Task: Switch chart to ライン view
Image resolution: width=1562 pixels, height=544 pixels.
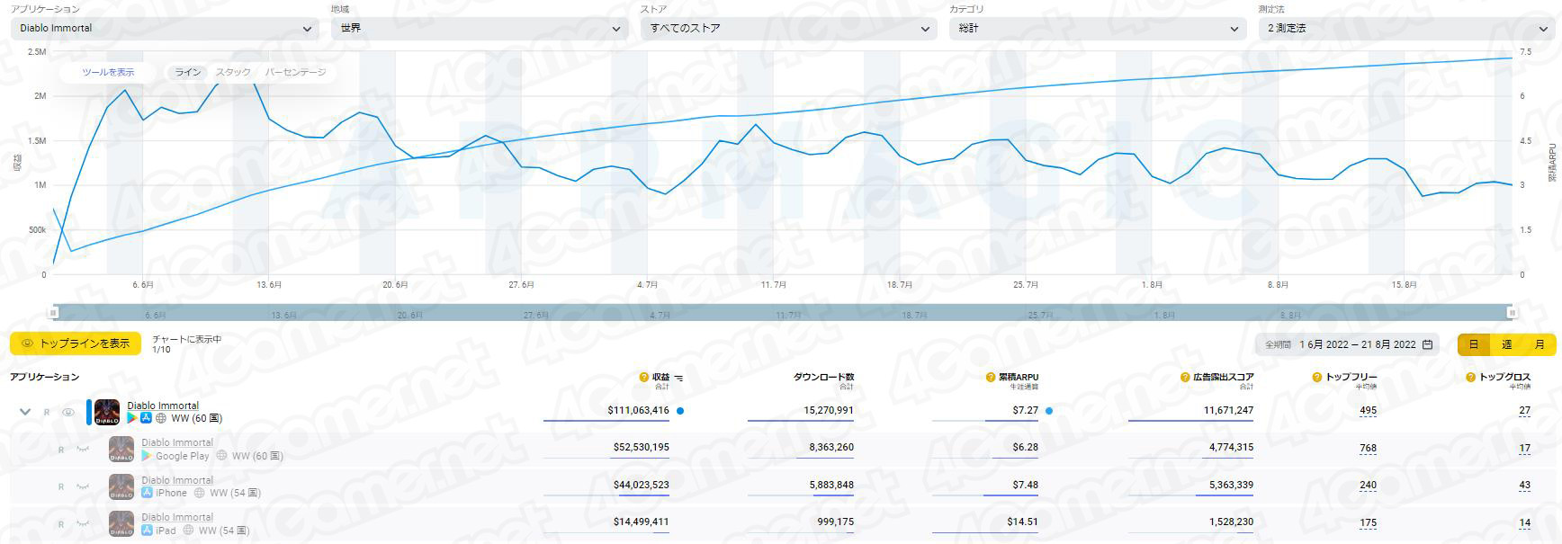Action: coord(188,72)
